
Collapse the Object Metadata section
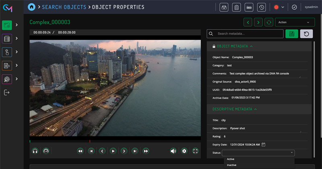tap(251, 46)
